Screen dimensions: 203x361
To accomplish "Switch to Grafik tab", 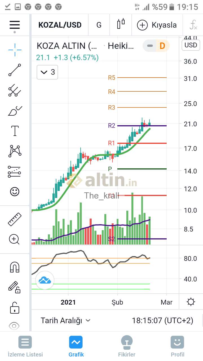I will pos(76,346).
